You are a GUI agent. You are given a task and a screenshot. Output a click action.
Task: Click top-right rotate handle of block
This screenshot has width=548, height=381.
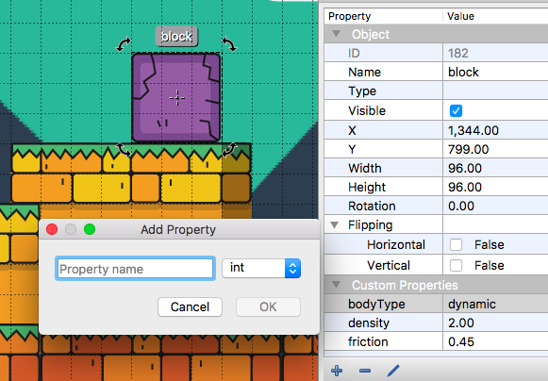pos(229,44)
